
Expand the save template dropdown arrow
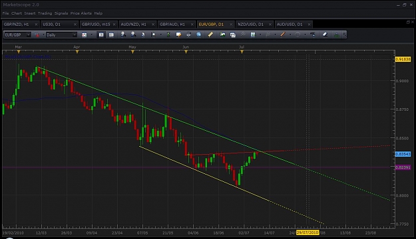click(260, 35)
